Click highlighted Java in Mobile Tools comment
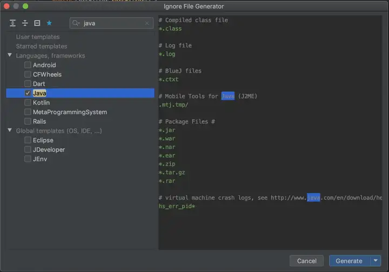The image size is (389, 272). [228, 96]
